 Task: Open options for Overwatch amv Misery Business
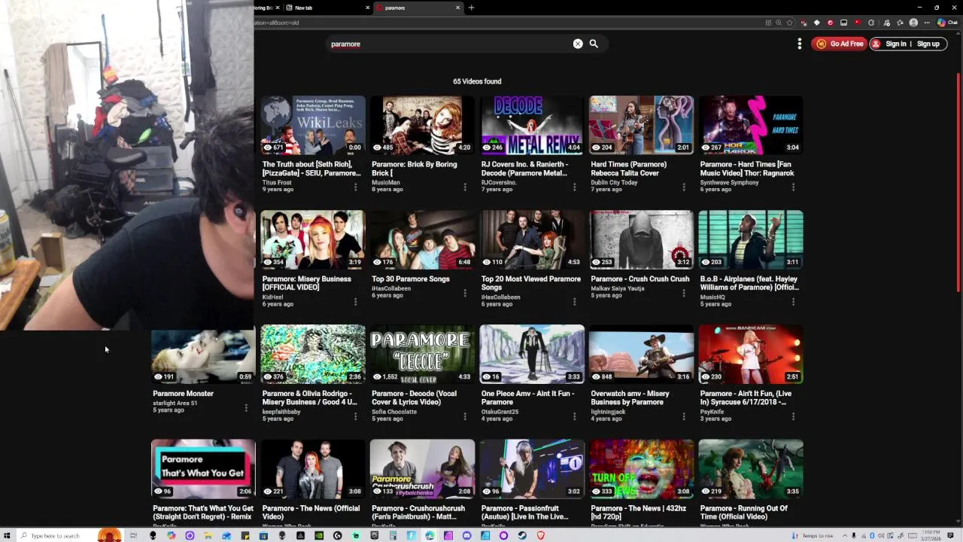[x=684, y=416]
